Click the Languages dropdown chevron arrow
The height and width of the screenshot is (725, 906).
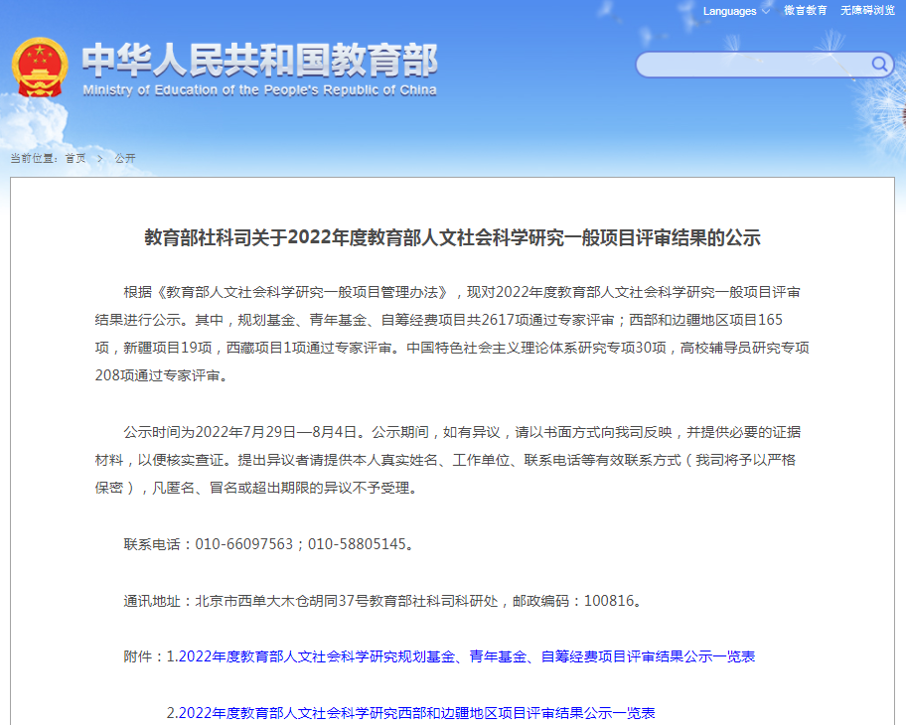pyautogui.click(x=765, y=12)
